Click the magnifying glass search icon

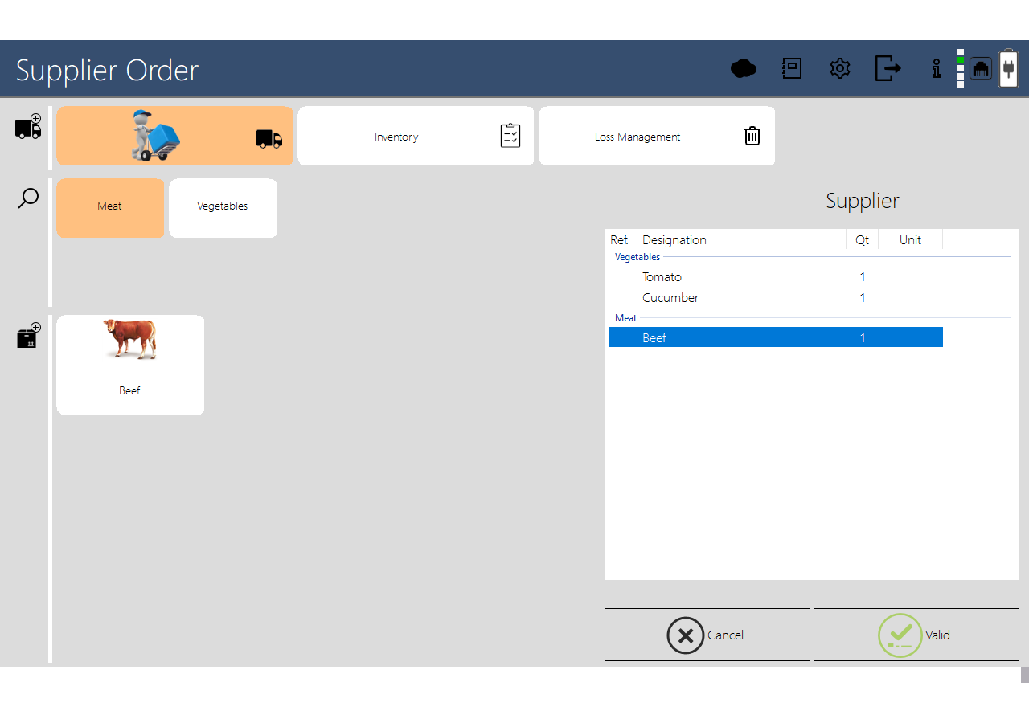point(28,198)
